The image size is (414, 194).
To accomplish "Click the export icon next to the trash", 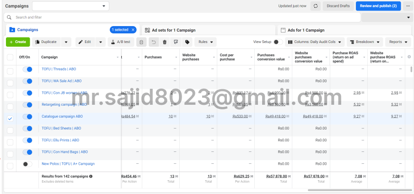I will [176, 42].
